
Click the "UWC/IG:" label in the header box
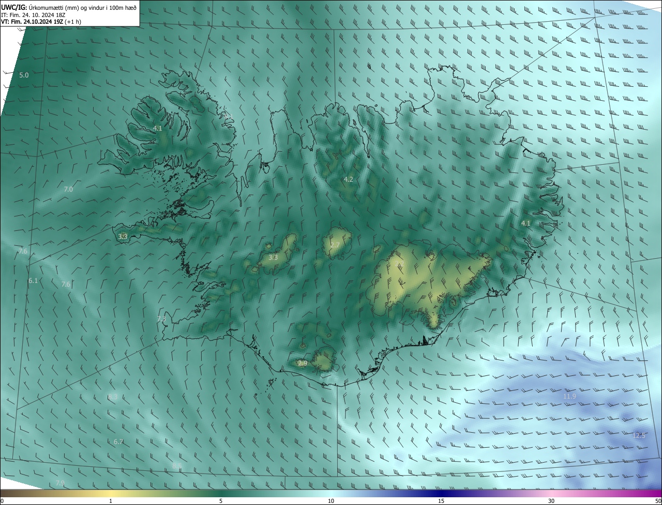(x=14, y=7)
